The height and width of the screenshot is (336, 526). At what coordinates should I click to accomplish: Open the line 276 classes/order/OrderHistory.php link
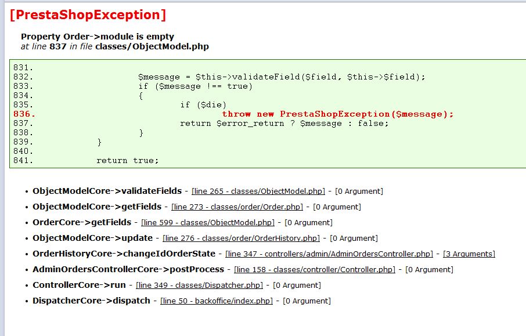coord(241,238)
